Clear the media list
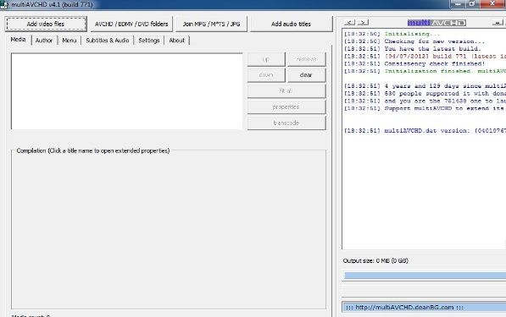The width and height of the screenshot is (506, 317). [306, 75]
